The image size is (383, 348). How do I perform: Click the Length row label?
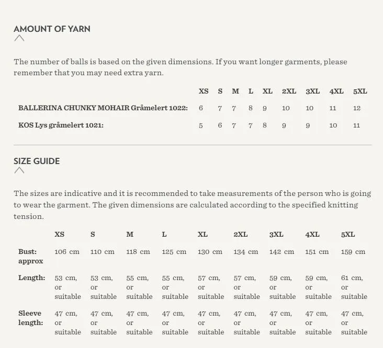tap(32, 278)
